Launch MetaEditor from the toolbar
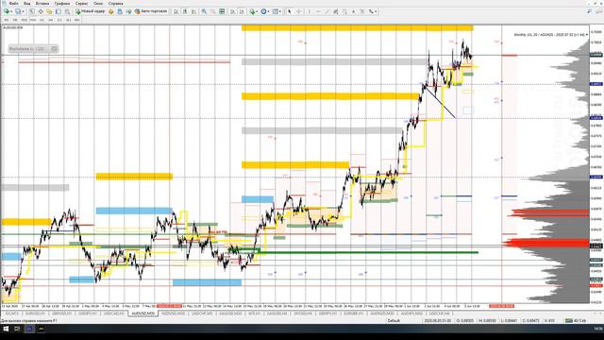Screen dimensions: 604x340 111,11
